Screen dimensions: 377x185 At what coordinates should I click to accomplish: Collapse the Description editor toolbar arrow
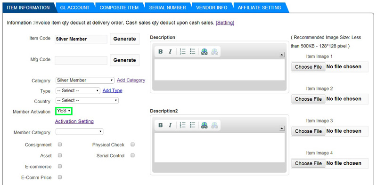coord(282,55)
